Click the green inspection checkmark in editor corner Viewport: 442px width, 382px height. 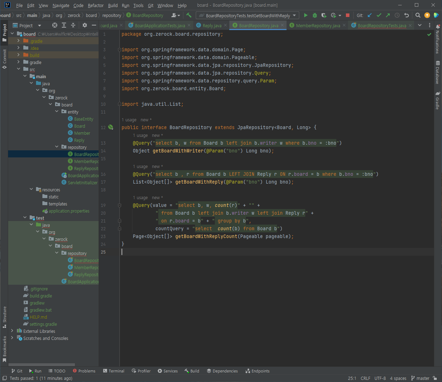pyautogui.click(x=429, y=35)
